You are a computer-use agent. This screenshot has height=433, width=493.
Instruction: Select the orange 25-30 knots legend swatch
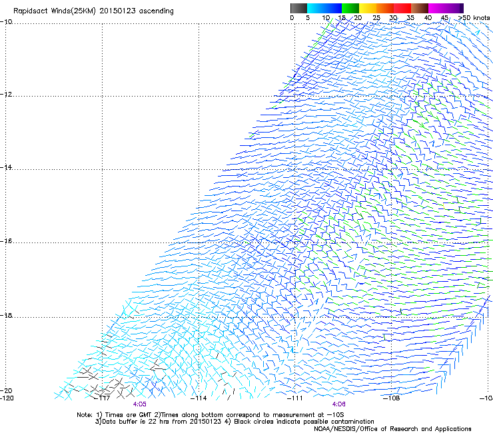(x=385, y=8)
